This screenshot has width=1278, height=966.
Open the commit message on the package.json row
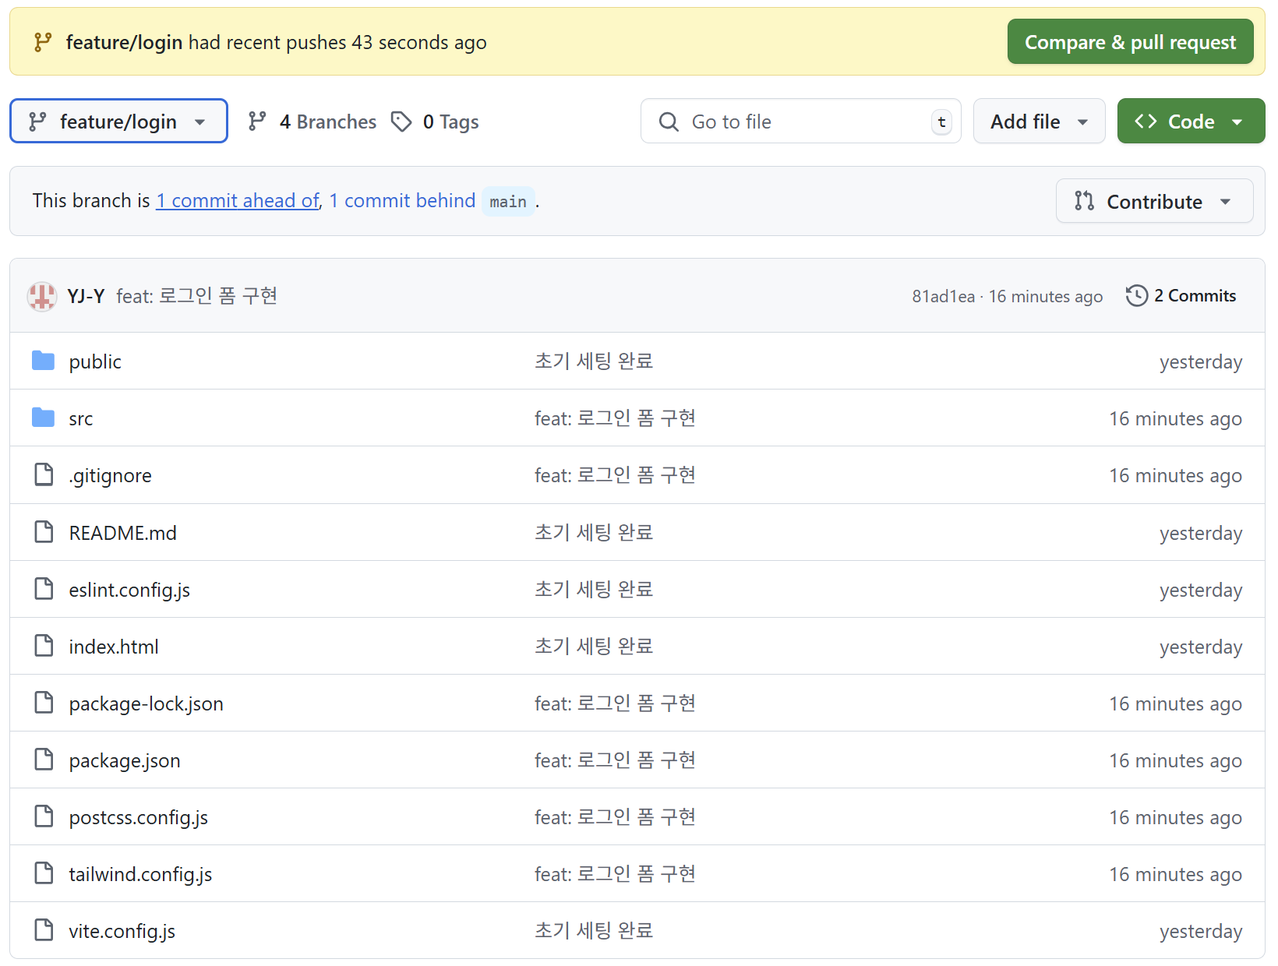(x=615, y=760)
